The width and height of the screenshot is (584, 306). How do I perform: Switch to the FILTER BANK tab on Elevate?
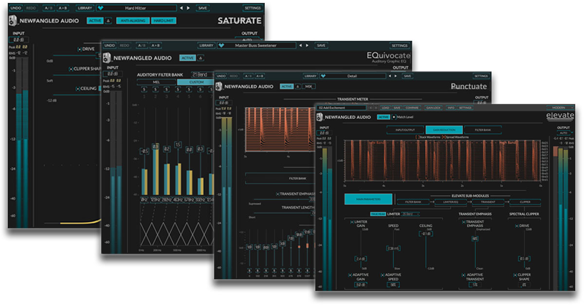(483, 129)
